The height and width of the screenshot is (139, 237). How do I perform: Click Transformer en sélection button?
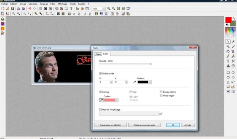pos(111,125)
